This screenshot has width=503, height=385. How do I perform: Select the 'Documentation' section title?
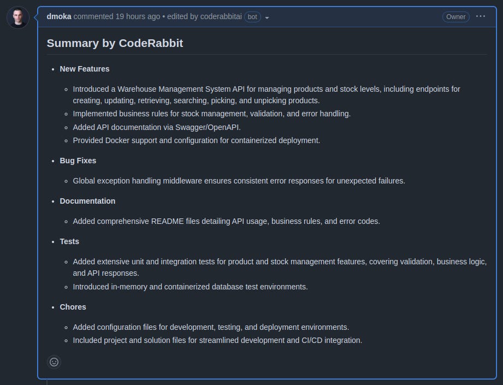[x=87, y=201]
